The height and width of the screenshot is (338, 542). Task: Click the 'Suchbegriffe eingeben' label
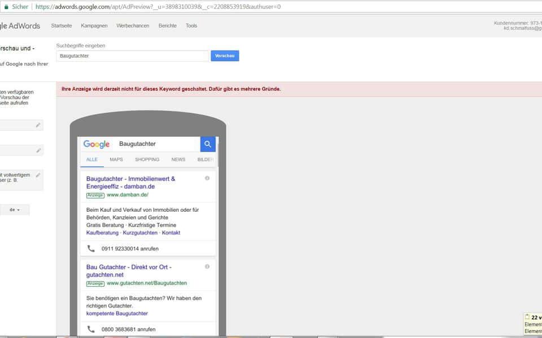(81, 46)
